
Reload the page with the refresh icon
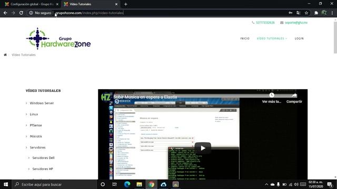(x=21, y=13)
